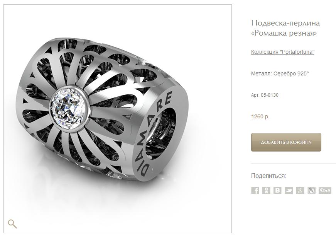The width and height of the screenshot is (336, 239).
Task: Share via the Odnoklassniki icon
Action: pos(266,190)
